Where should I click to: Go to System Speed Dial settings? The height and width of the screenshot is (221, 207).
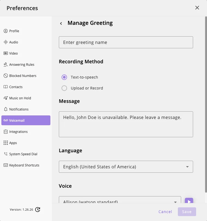(26, 154)
